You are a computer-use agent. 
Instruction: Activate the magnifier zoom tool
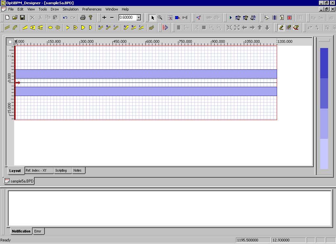(160, 17)
